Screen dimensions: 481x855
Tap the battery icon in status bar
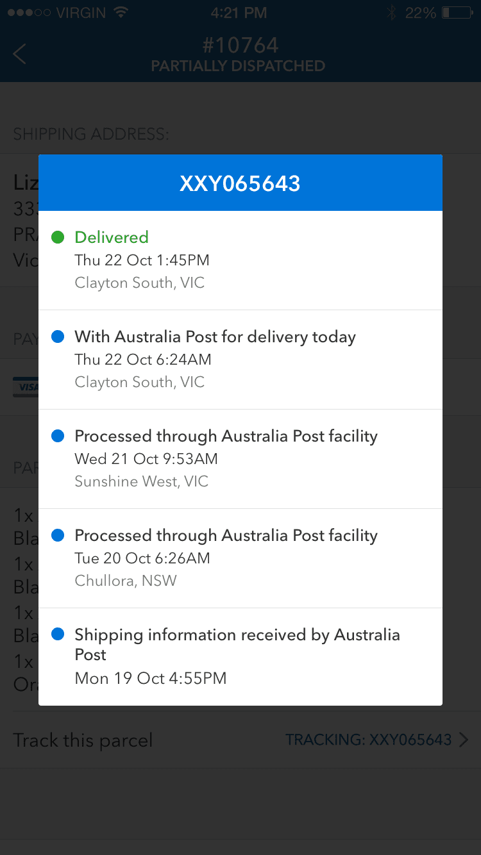(x=456, y=13)
